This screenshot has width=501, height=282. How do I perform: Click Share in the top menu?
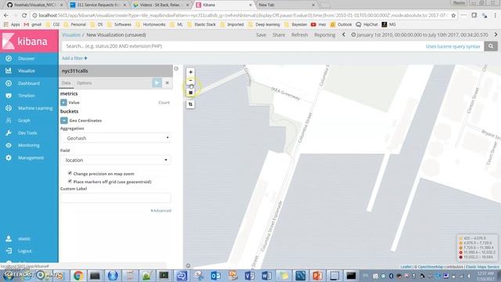coord(279,34)
